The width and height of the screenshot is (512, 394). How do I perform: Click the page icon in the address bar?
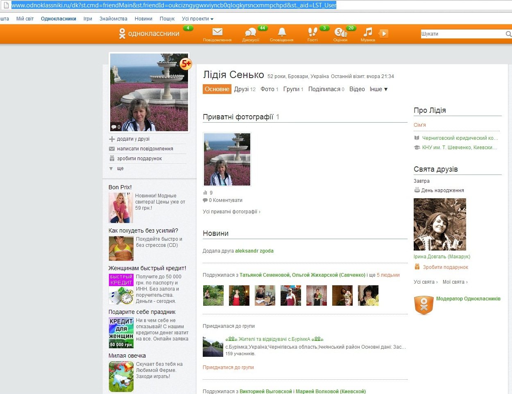(x=6, y=5)
